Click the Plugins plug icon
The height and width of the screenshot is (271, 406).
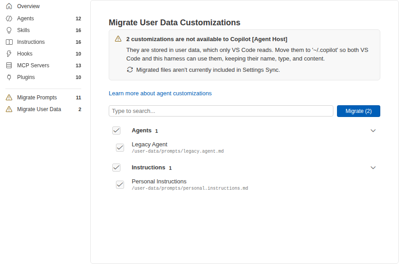pos(9,77)
